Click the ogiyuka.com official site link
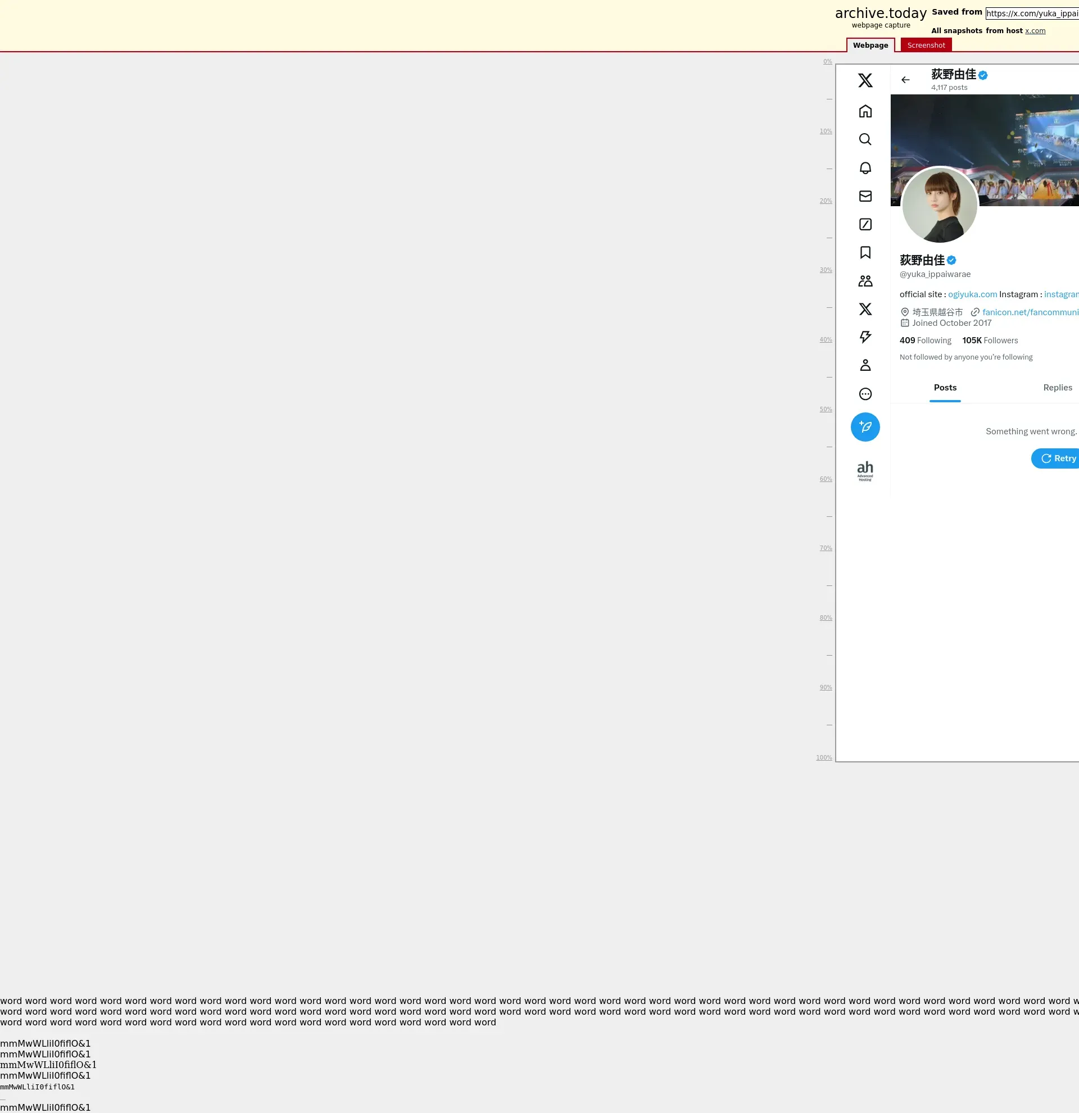 coord(972,294)
